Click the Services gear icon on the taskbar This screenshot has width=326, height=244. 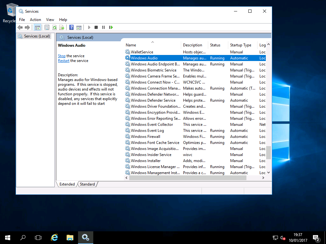(85, 238)
